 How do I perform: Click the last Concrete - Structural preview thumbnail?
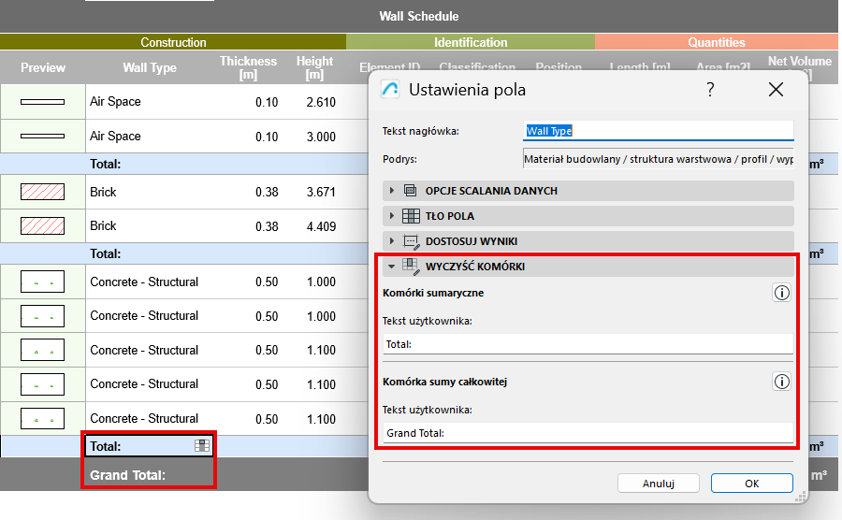point(42,419)
